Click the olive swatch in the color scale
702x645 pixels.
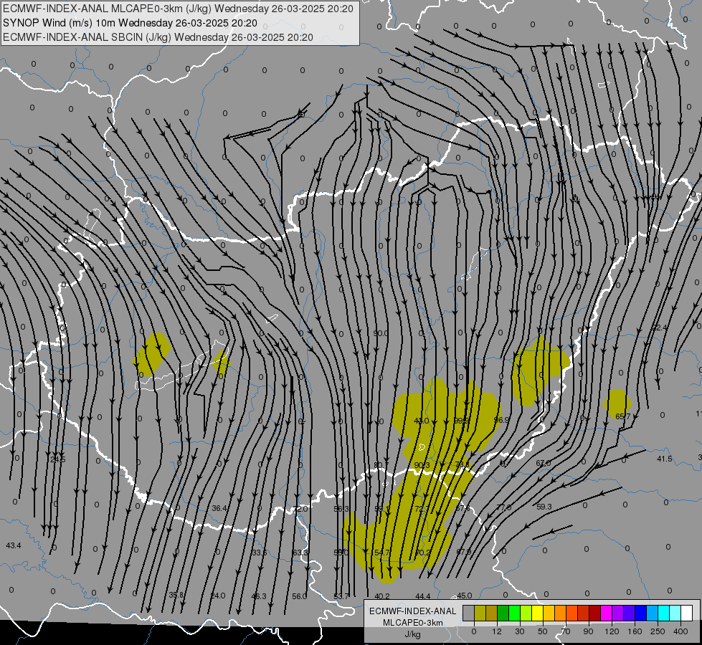(x=480, y=613)
